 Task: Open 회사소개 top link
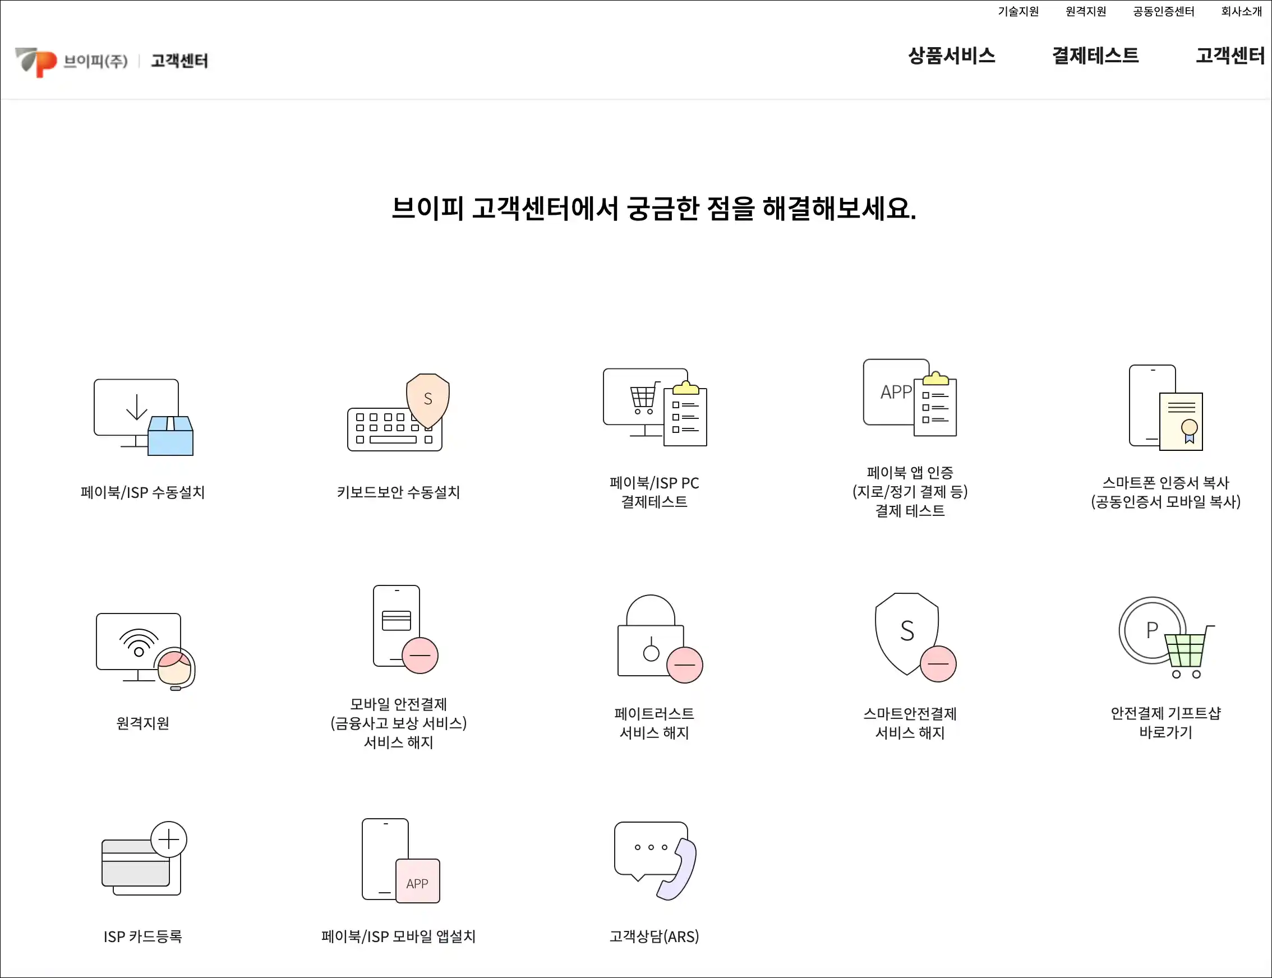1242,12
